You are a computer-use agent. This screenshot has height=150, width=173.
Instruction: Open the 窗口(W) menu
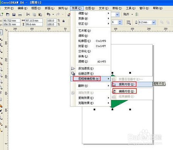click(144, 8)
